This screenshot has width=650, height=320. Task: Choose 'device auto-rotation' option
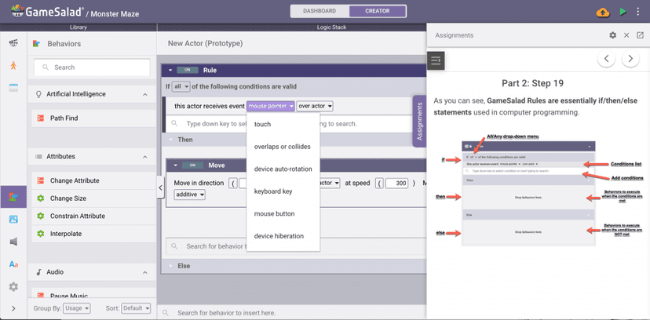pyautogui.click(x=283, y=169)
